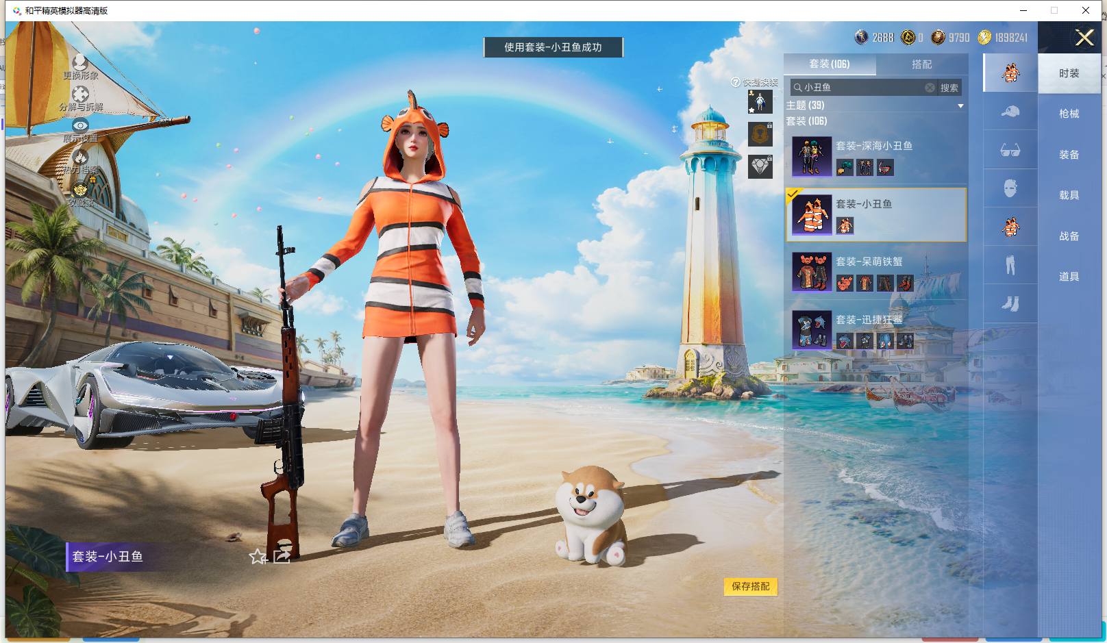
Task: Select the pants category icon
Action: pos(1010,265)
